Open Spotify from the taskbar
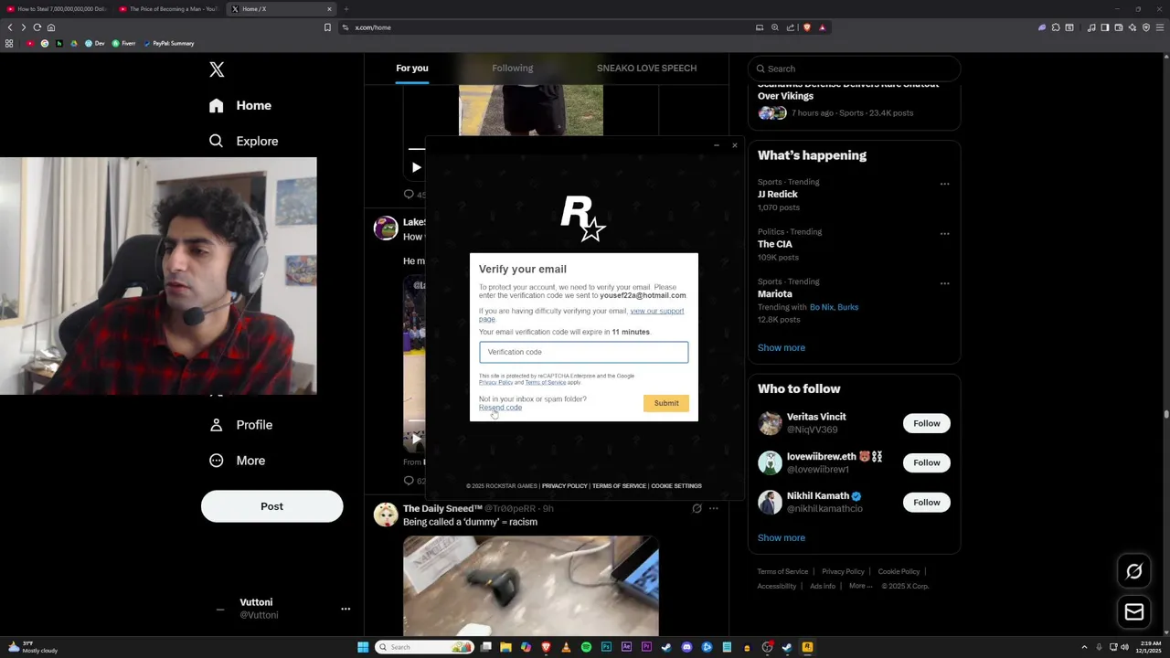Image resolution: width=1170 pixels, height=658 pixels. pos(586,647)
